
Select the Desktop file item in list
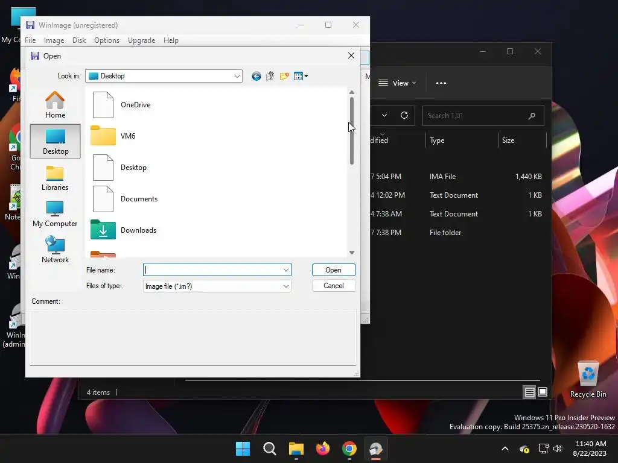[x=119, y=168]
